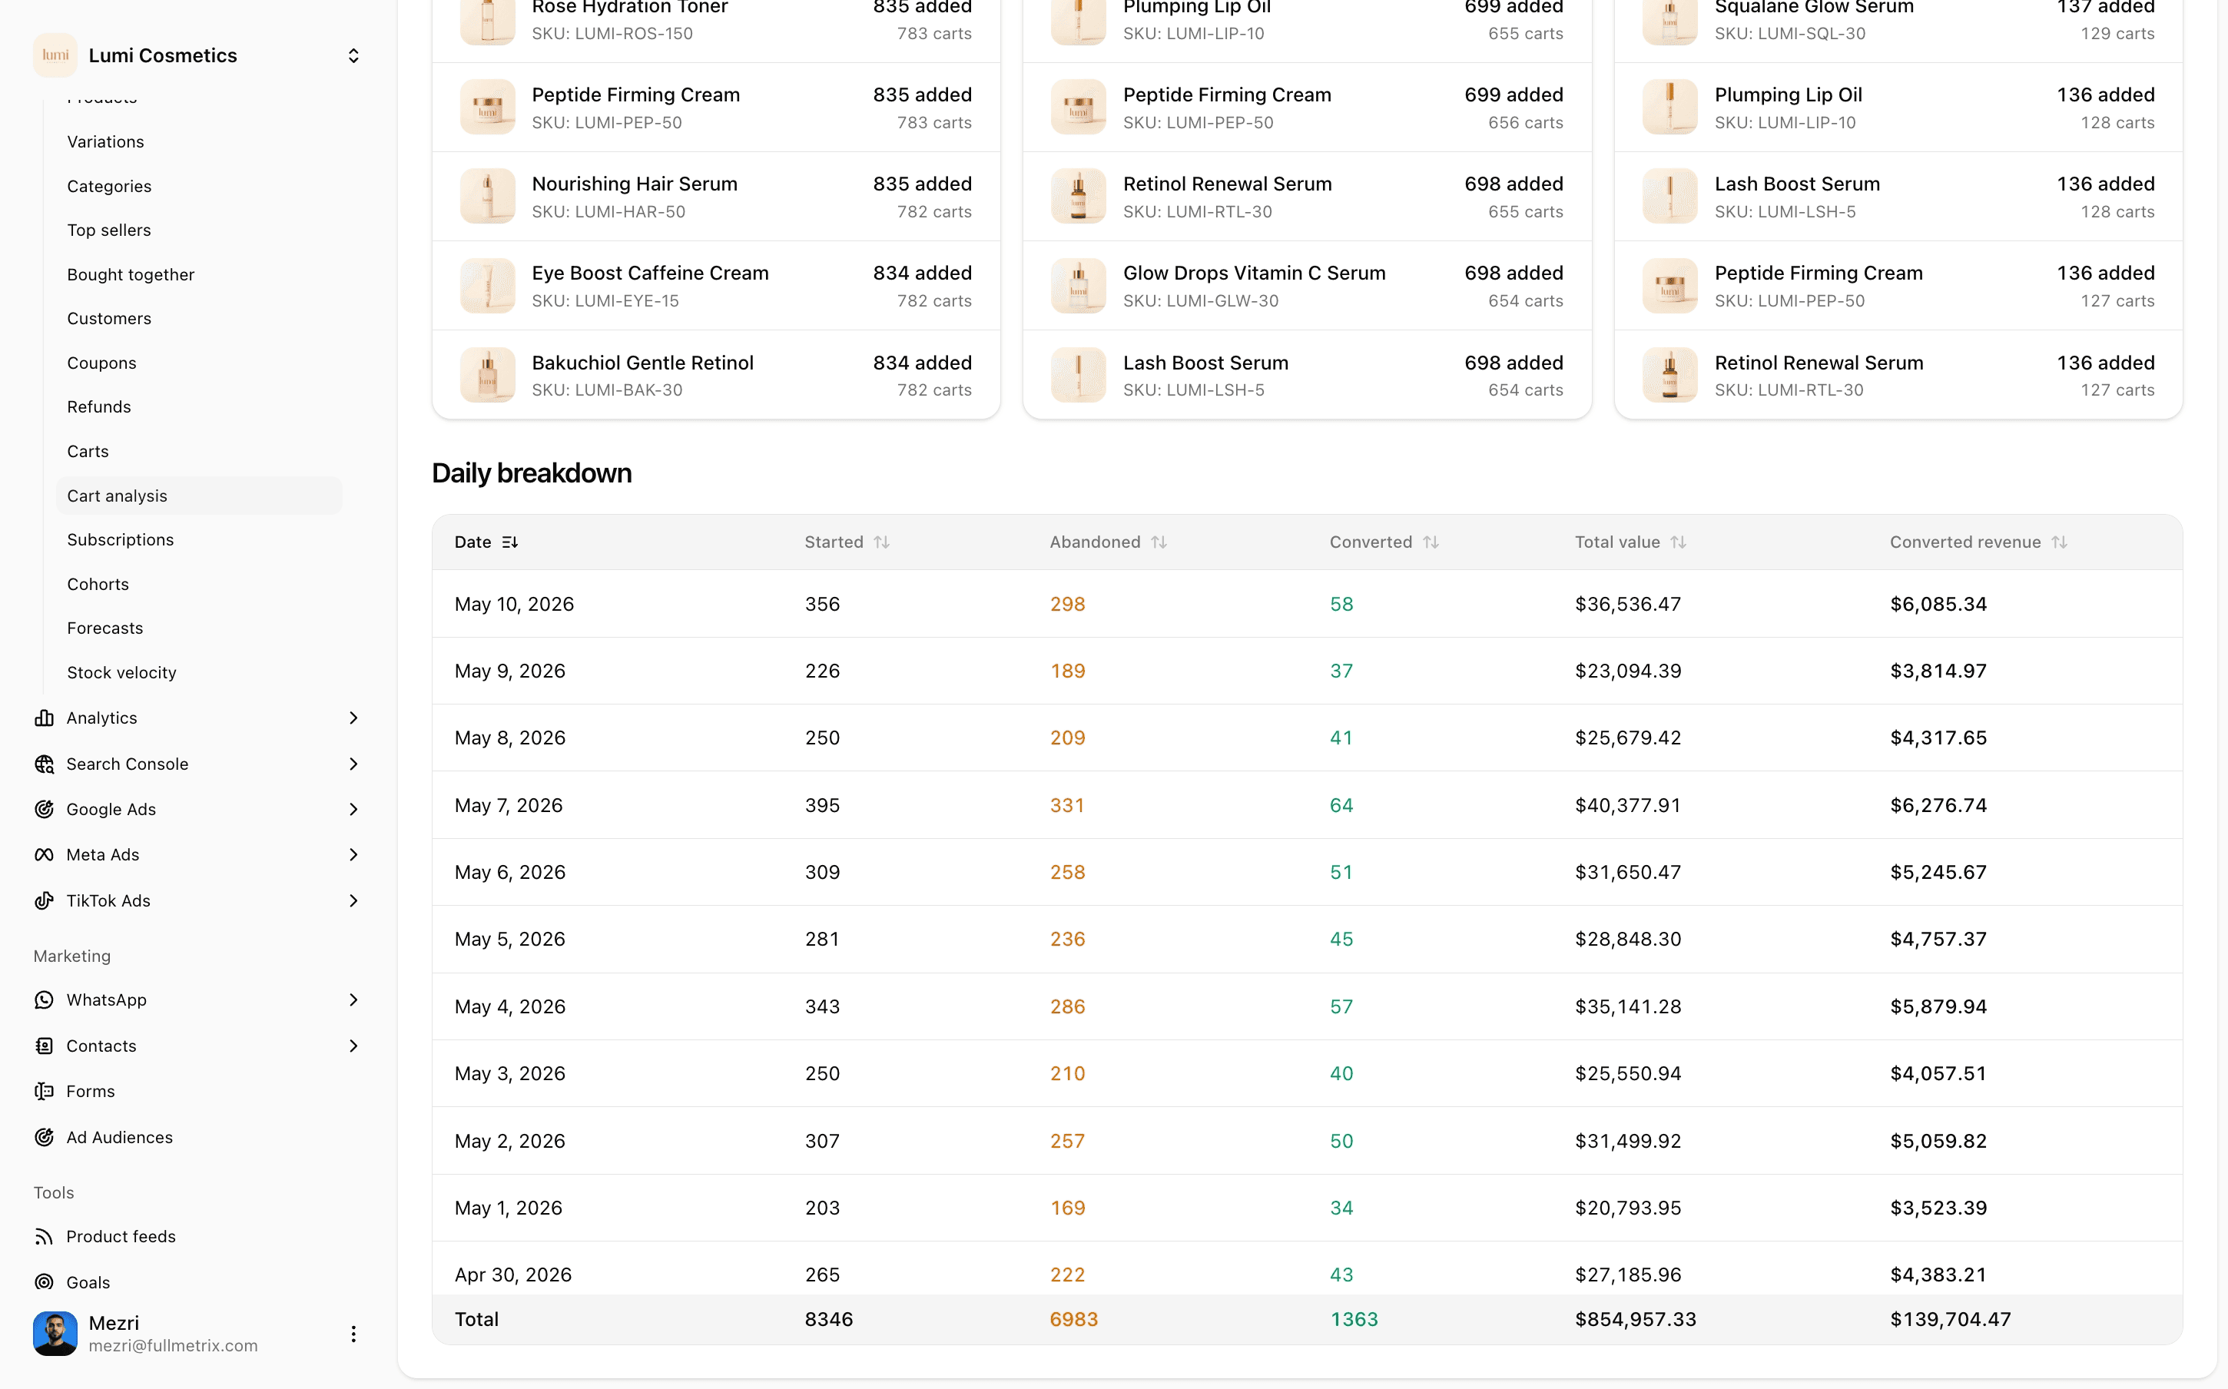Click the Meta Ads infinity icon
2228x1389 pixels.
click(x=44, y=854)
